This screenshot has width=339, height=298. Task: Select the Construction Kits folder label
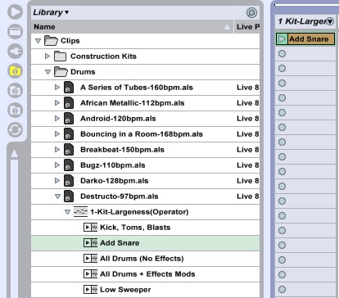103,56
